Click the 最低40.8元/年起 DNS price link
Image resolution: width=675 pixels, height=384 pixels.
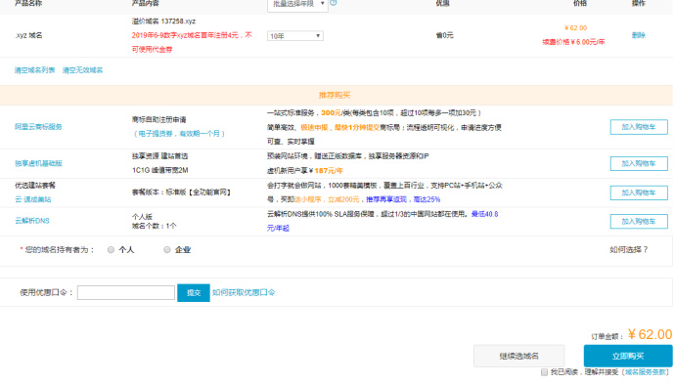click(382, 221)
